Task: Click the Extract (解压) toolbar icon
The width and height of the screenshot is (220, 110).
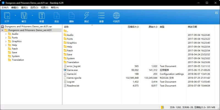Action: (x=24, y=16)
